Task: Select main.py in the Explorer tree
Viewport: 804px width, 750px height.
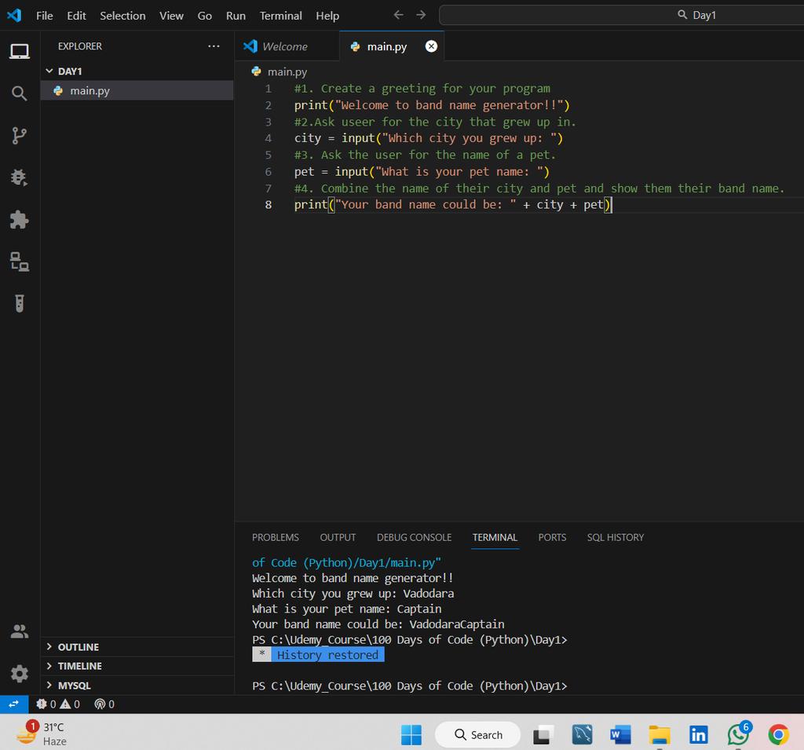Action: pos(137,91)
